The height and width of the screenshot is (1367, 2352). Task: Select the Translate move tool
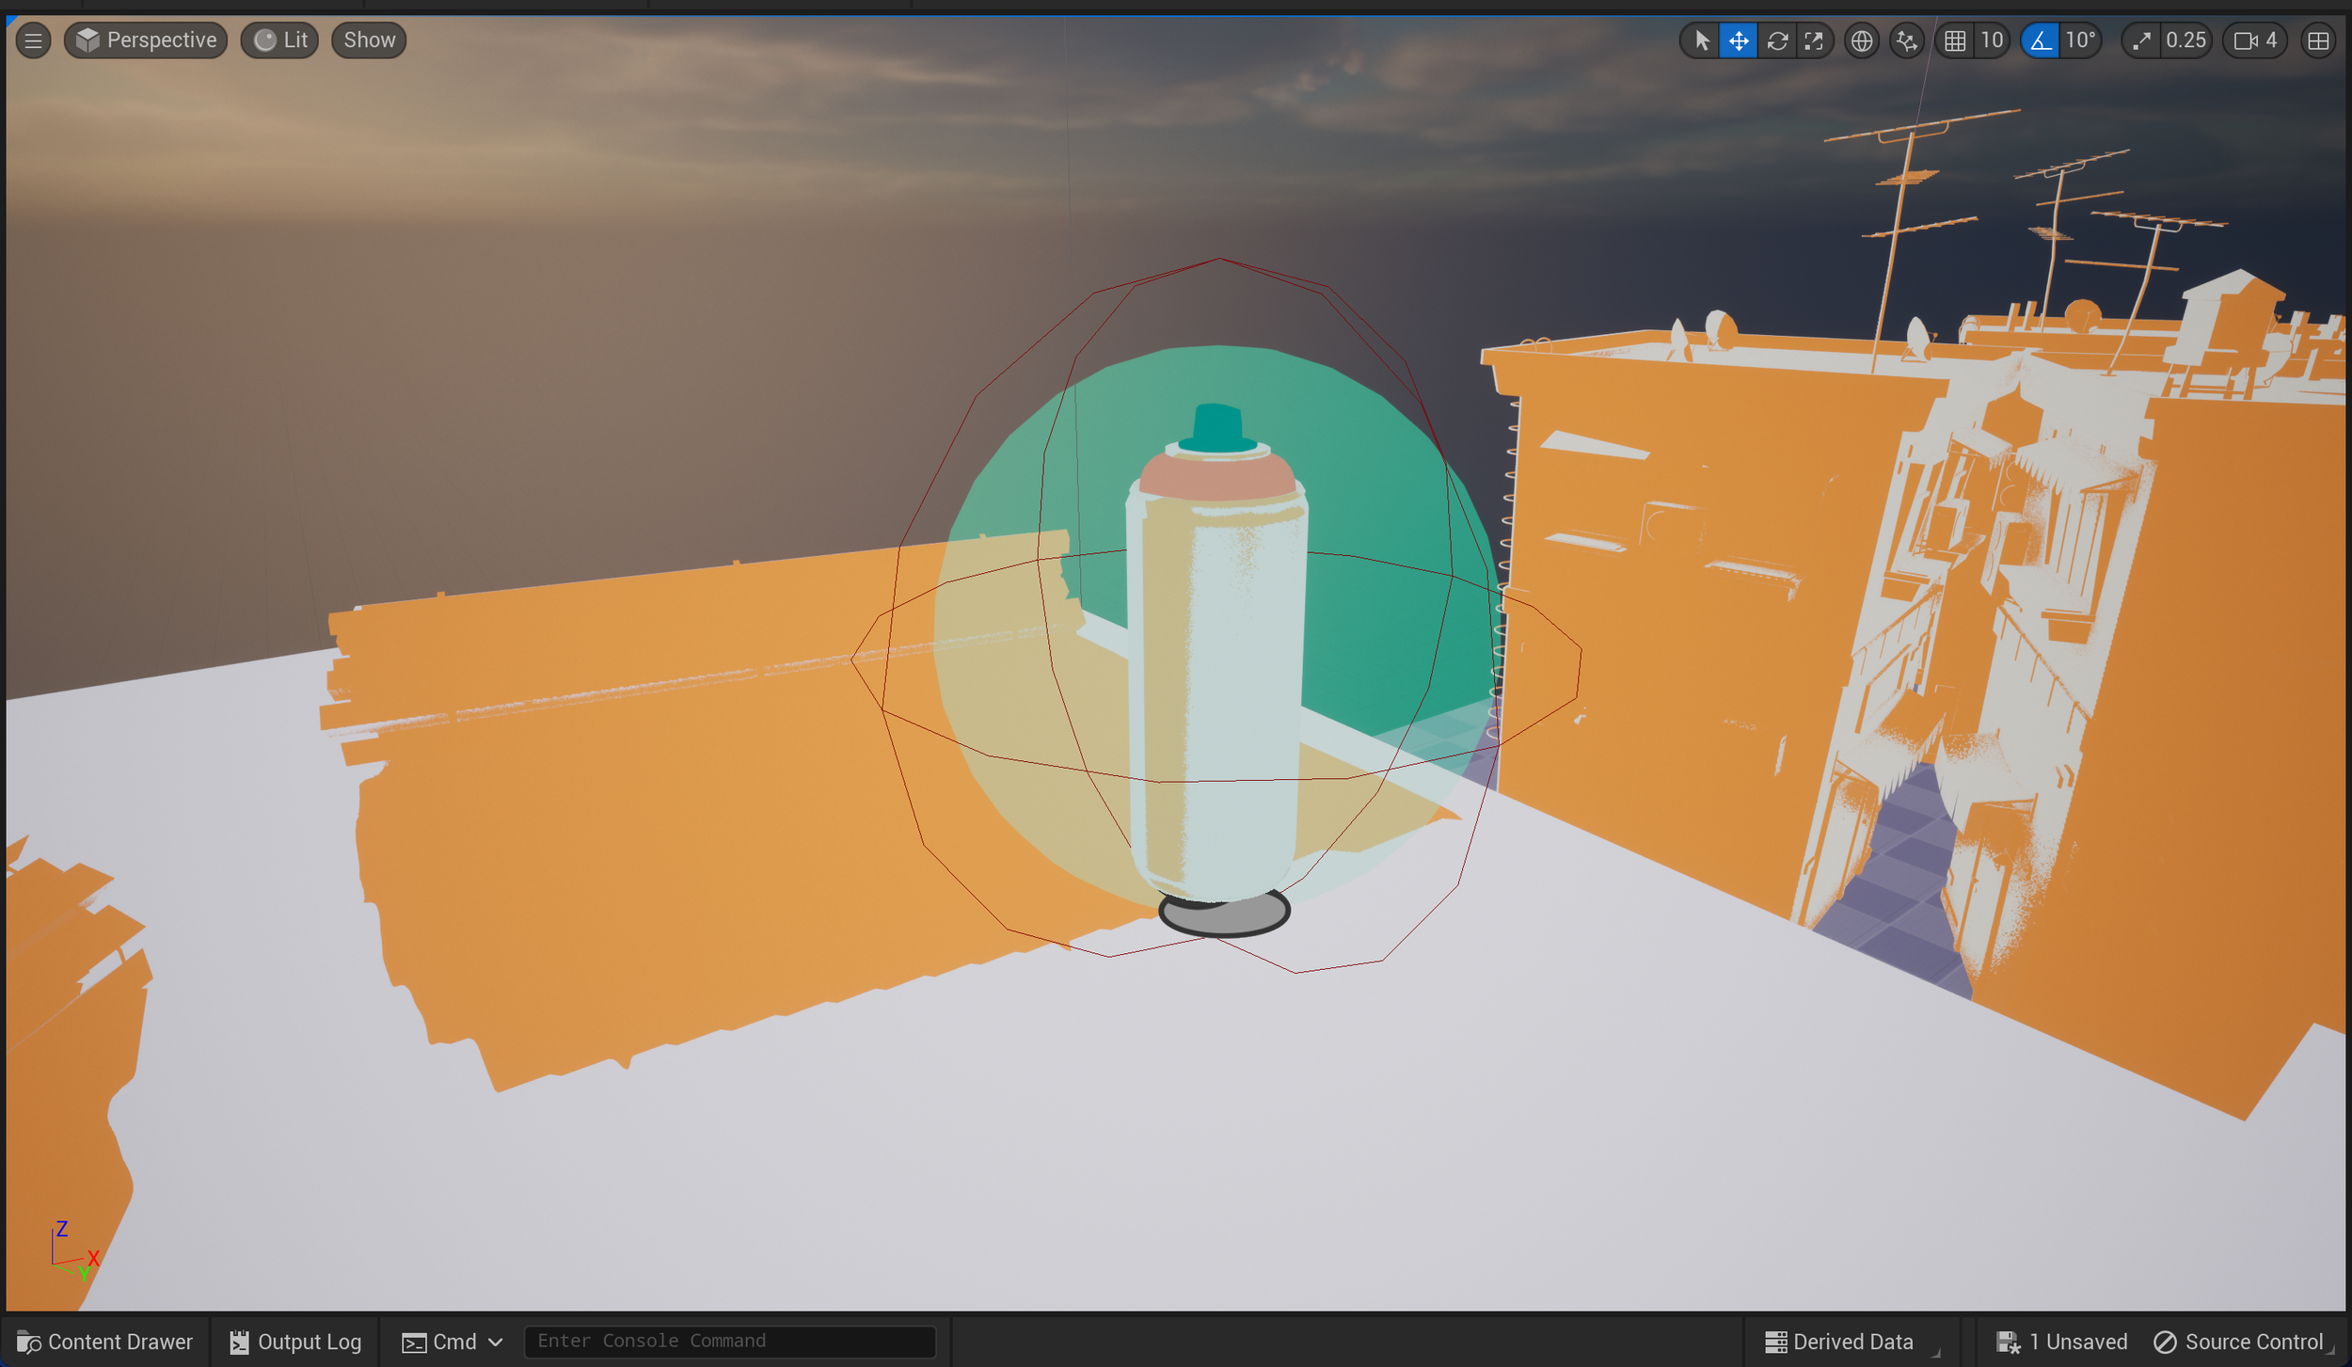[x=1738, y=40]
